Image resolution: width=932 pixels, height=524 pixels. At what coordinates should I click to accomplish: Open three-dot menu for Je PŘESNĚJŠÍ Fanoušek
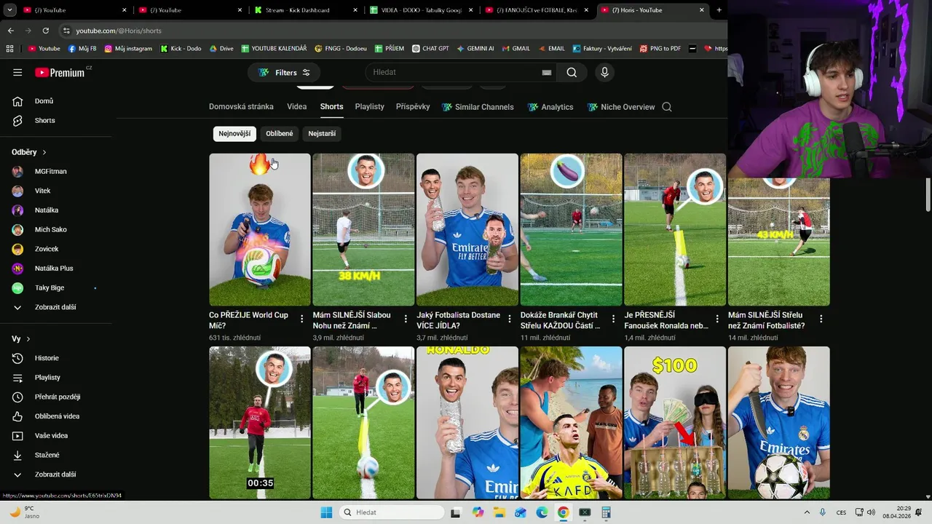pyautogui.click(x=717, y=319)
